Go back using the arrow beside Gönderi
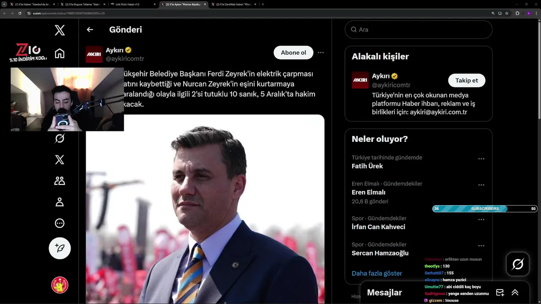 [x=90, y=30]
